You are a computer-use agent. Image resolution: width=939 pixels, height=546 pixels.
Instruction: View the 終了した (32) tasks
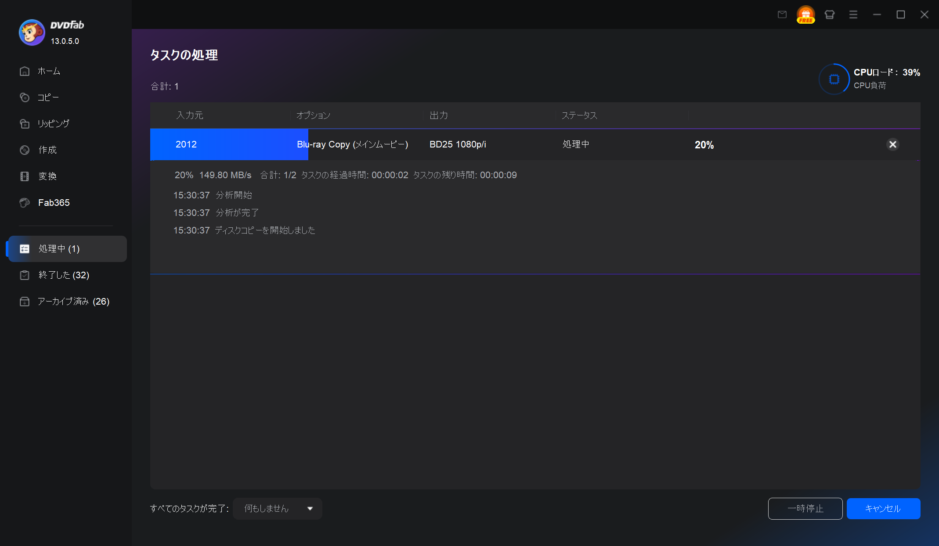[63, 275]
